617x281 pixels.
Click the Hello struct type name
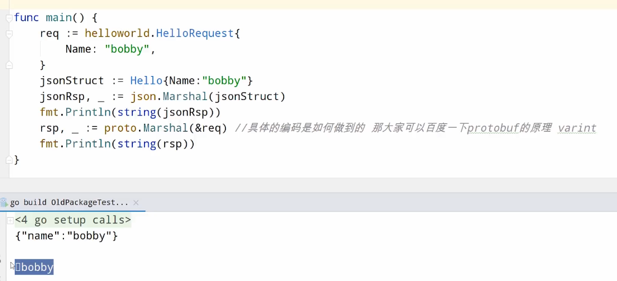[146, 81]
